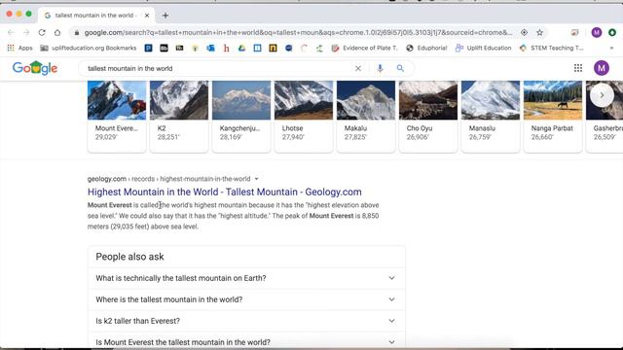Select the Kangchenjunga mountain card
This screenshot has width=623, height=350.
(241, 116)
